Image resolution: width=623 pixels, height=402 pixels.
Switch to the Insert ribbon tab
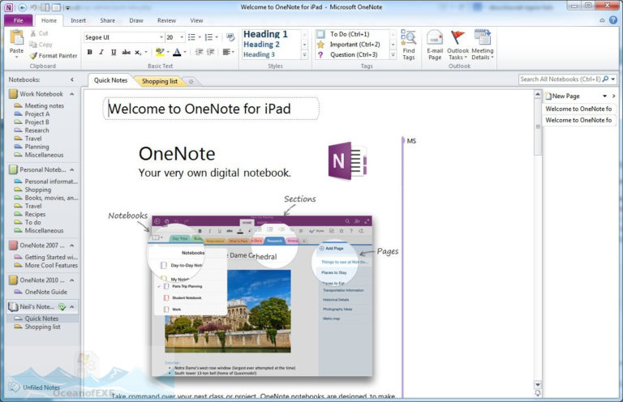(x=78, y=20)
